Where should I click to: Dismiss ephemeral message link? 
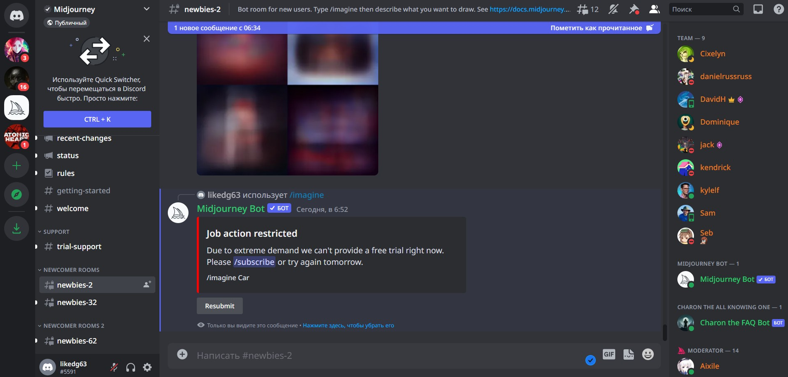(348, 325)
